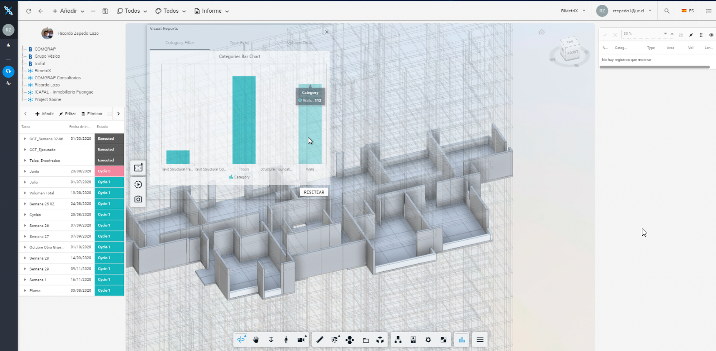The image size is (716, 351).
Task: Switch to First Person walk tool
Action: coord(286,340)
